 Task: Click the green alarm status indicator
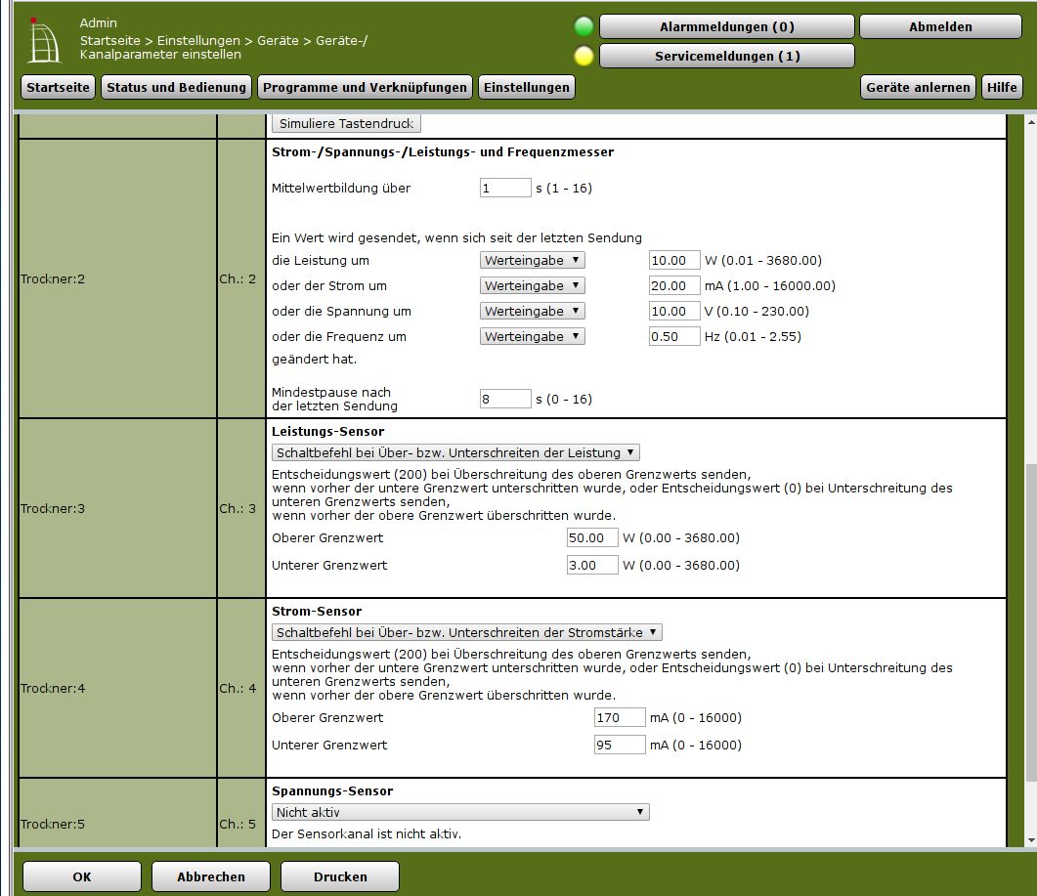click(583, 26)
